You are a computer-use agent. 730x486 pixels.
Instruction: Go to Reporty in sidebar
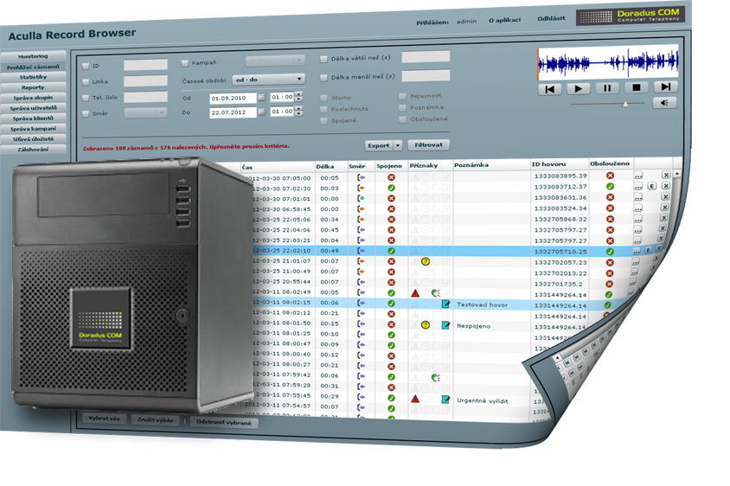pyautogui.click(x=33, y=87)
